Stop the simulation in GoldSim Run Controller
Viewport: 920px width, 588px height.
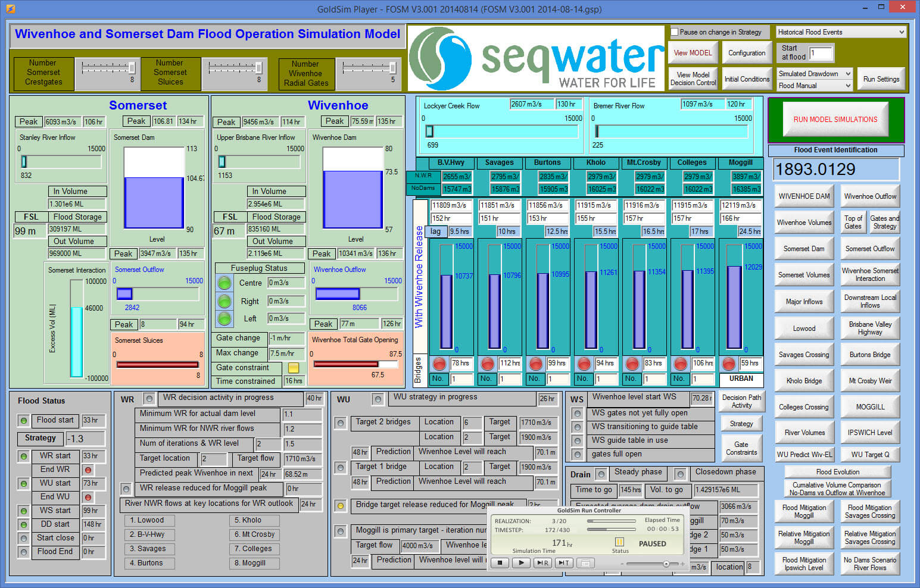click(500, 562)
